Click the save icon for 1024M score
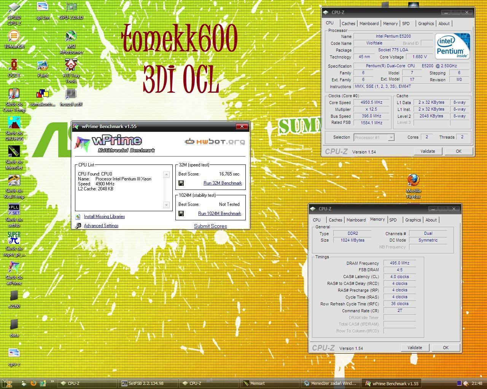Screen dimensions: 487x389 click(x=181, y=213)
